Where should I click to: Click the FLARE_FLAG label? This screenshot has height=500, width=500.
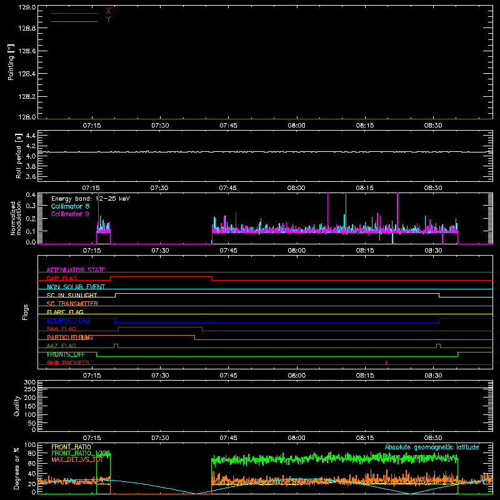65,312
